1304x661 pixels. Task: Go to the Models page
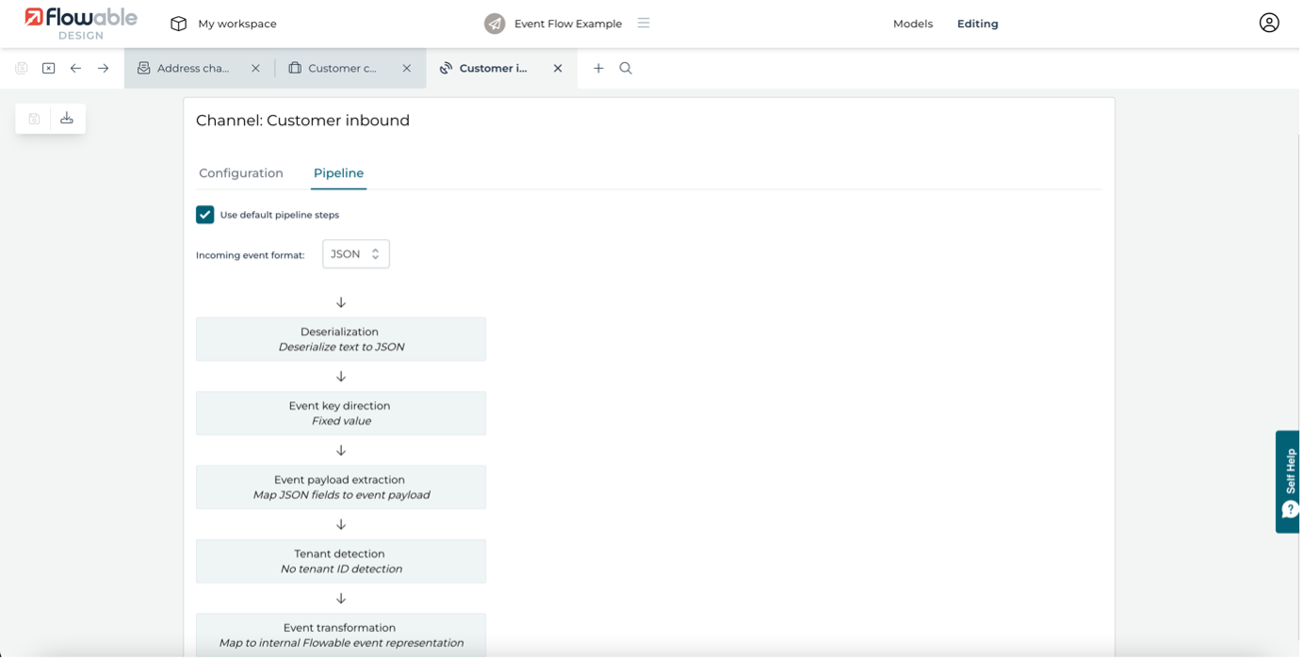tap(912, 24)
